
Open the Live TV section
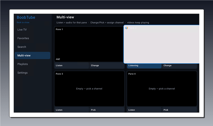pos(32,30)
